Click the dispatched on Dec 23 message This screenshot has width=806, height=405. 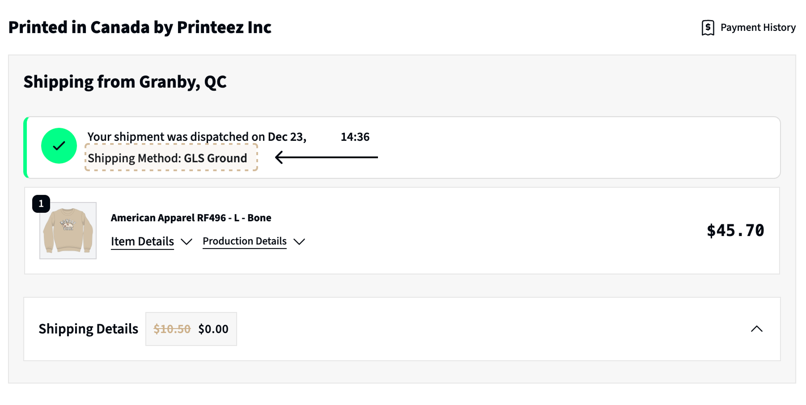point(229,137)
